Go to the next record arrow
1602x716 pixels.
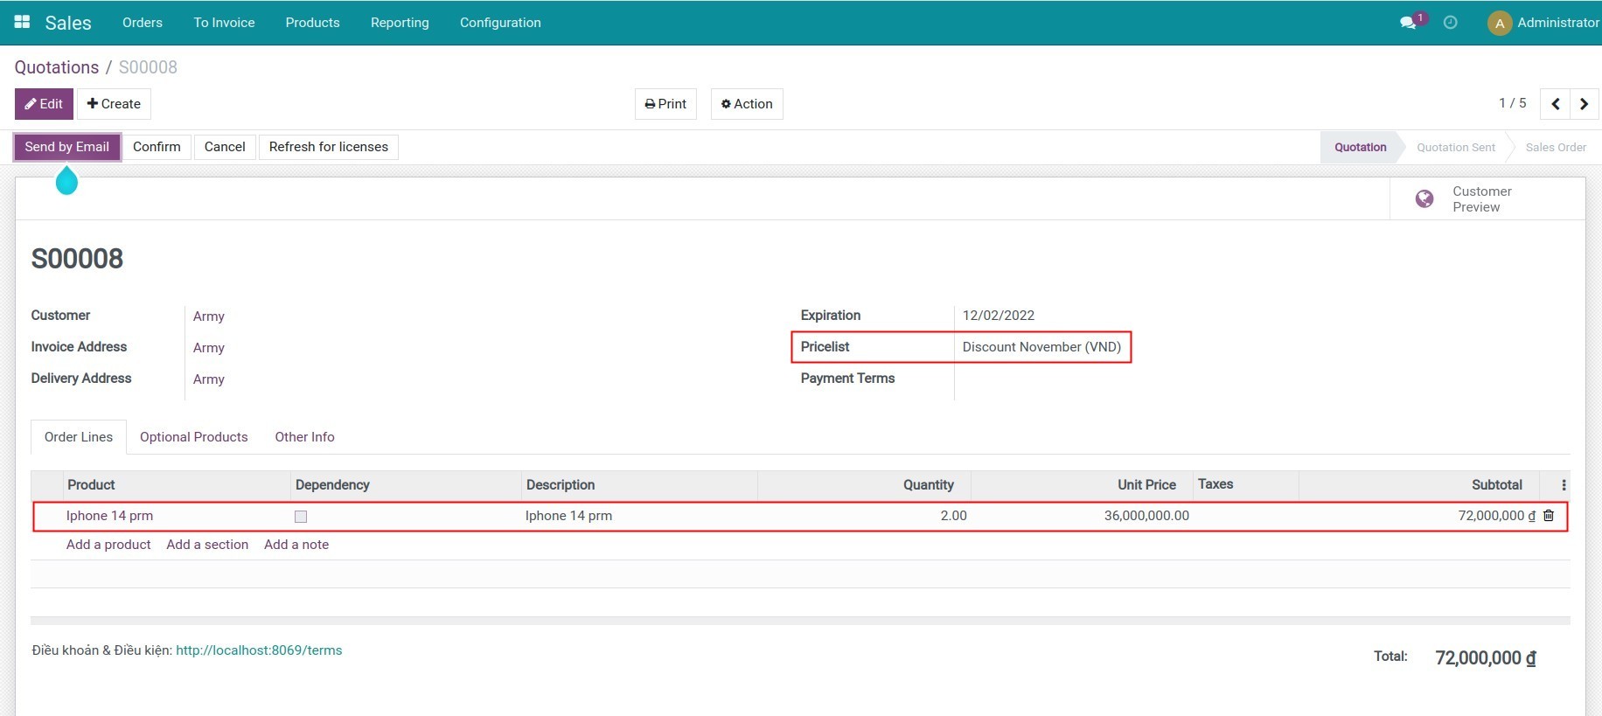point(1584,104)
